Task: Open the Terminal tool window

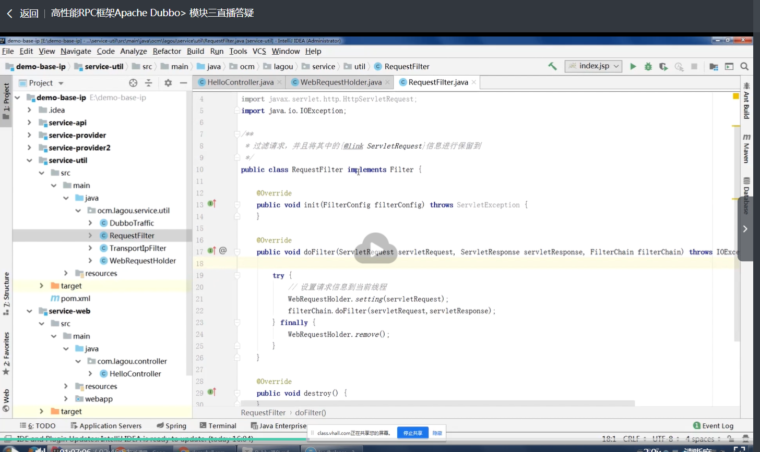Action: (x=218, y=426)
